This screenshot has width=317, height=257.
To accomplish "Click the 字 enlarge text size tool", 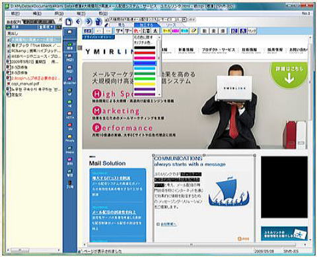I will coord(119,31).
